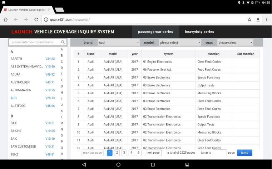The image size is (272, 169).
Task: Select the Launch Vehicle Coverage browser tab
Action: coord(27,10)
